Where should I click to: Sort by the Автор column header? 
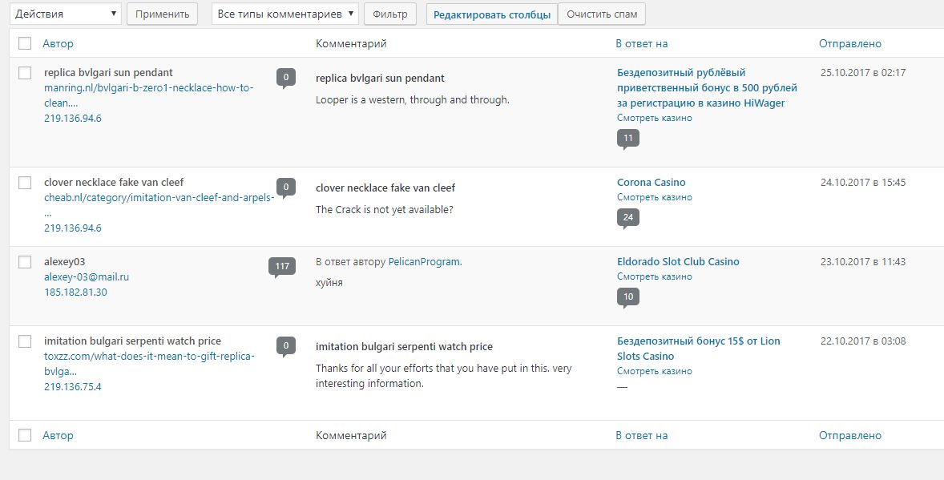(58, 43)
